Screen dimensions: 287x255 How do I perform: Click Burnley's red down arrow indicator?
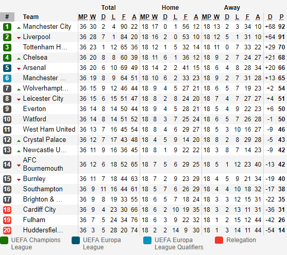(x=19, y=180)
